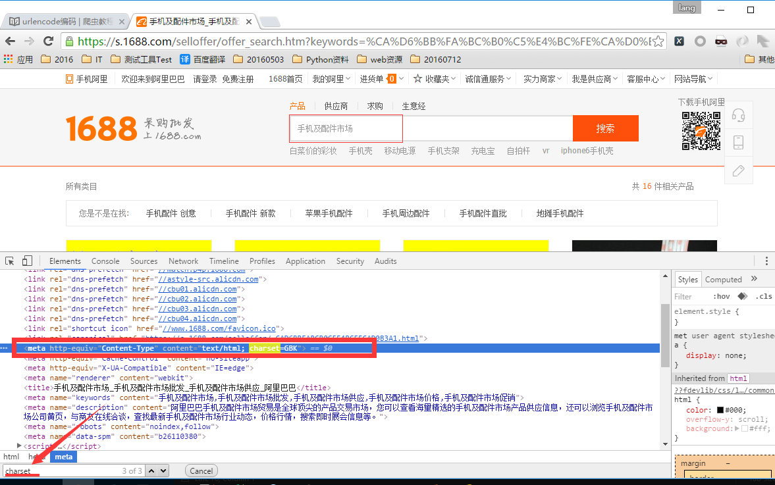775x485 pixels.
Task: Expand the collapsed script node in Elements tree
Action: pyautogui.click(x=19, y=446)
